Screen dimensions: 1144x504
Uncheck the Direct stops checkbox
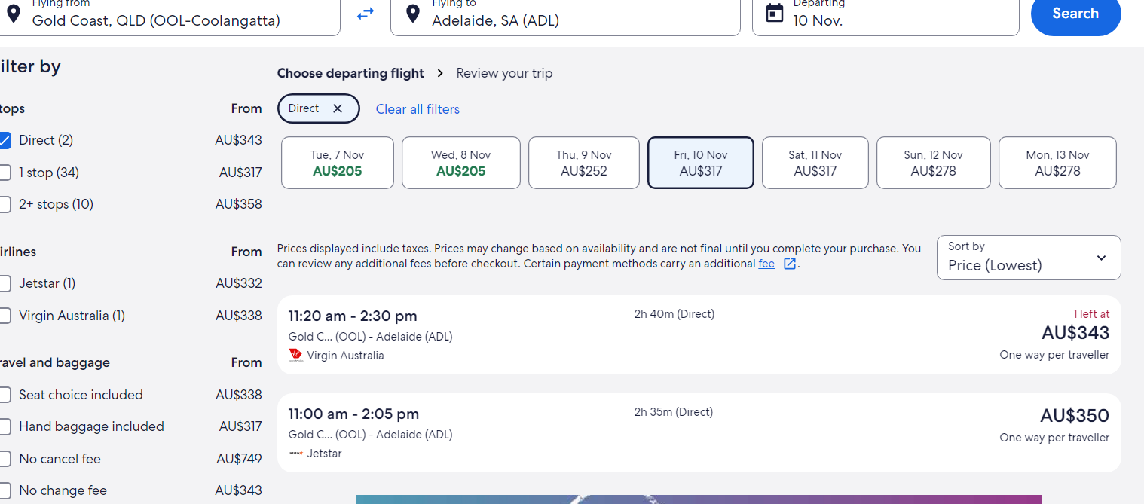5,140
